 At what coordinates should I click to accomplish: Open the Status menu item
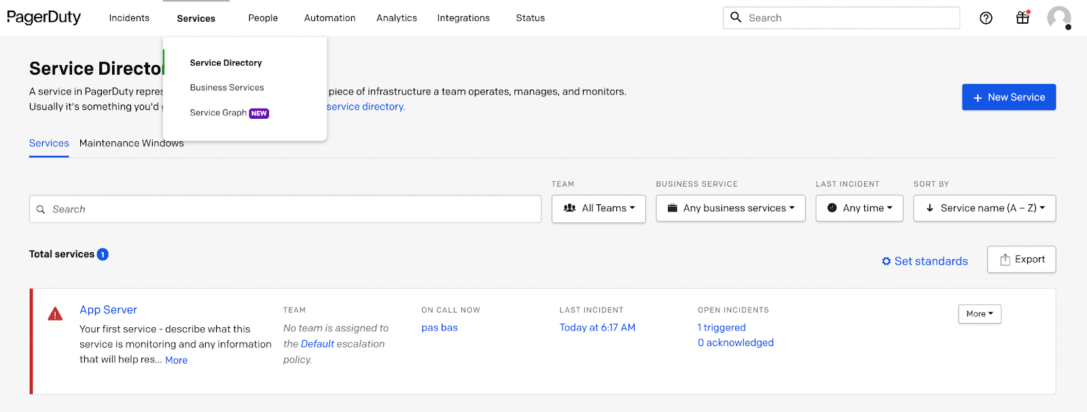[531, 18]
